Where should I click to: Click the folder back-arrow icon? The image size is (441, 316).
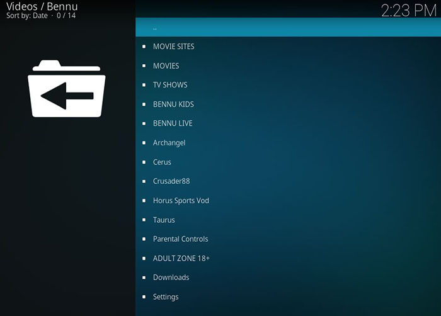click(67, 89)
